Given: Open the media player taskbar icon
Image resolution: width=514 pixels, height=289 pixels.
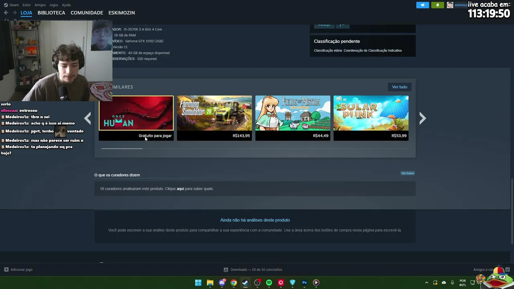Looking at the screenshot, I should click(316, 283).
